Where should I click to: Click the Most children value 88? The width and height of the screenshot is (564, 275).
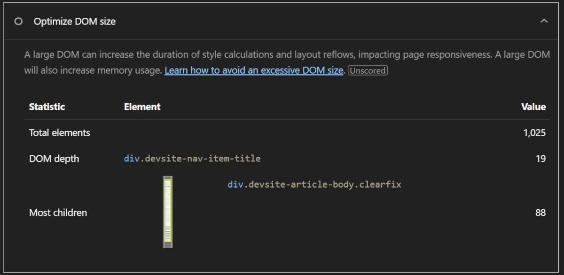tap(540, 213)
